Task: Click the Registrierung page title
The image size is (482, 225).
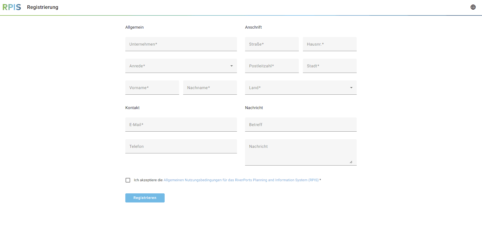Action: [x=43, y=7]
